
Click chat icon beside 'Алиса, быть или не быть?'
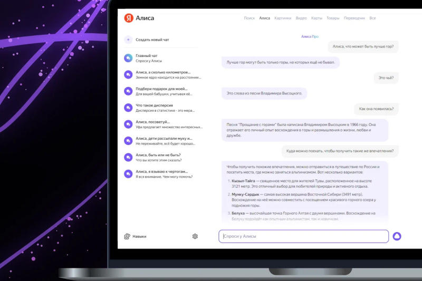[x=128, y=157]
